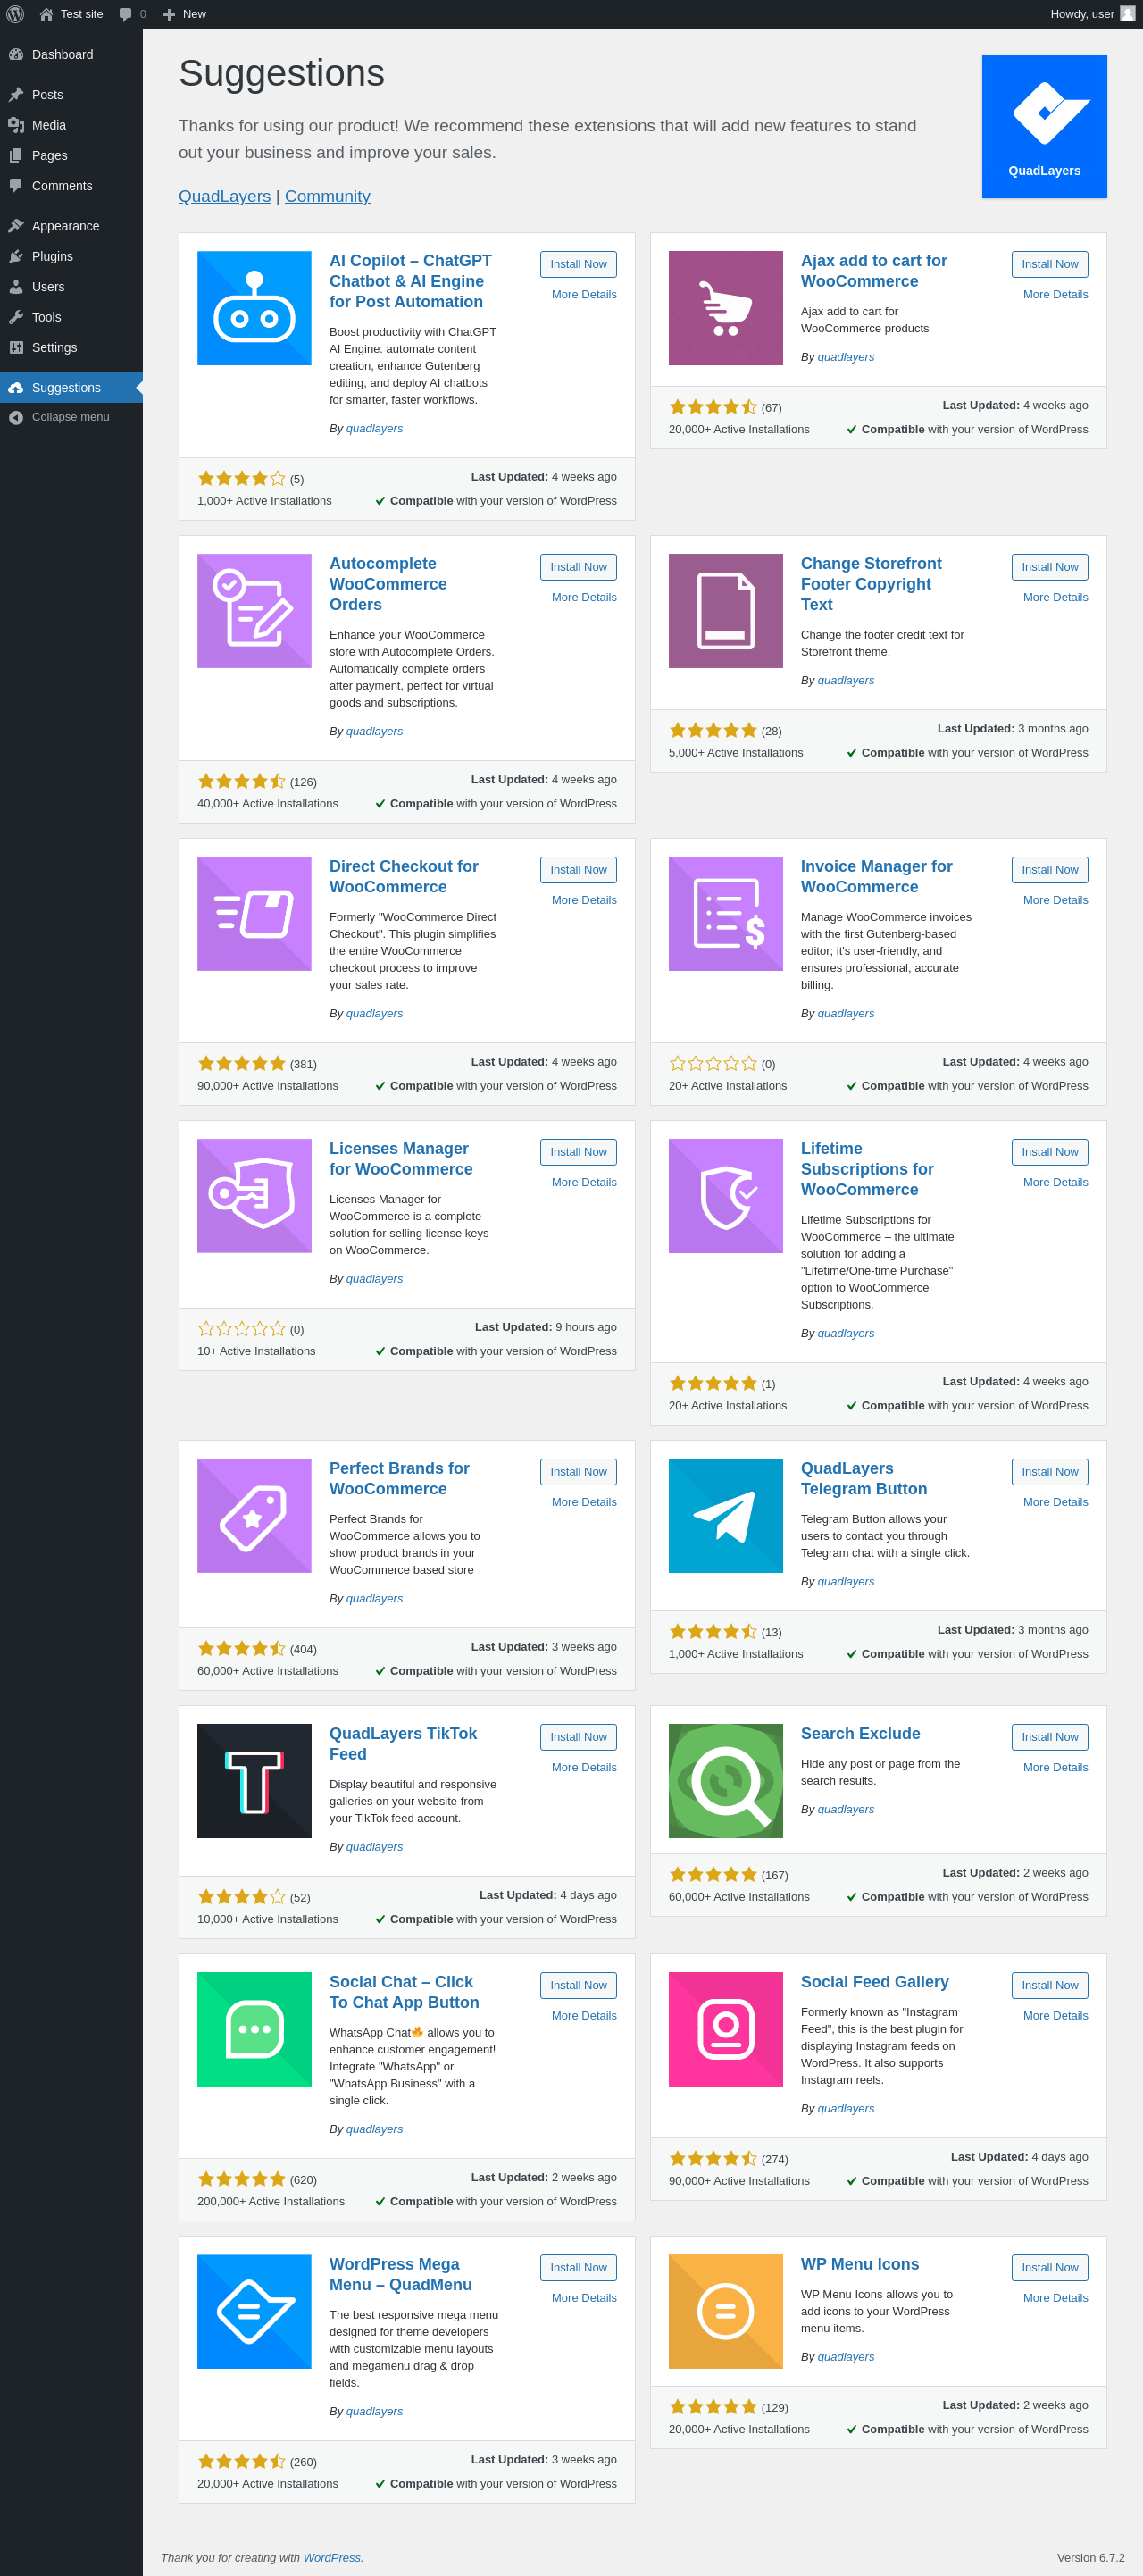This screenshot has width=1143, height=2576.
Task: Click the QuadLayers logo tile
Action: (x=1044, y=126)
